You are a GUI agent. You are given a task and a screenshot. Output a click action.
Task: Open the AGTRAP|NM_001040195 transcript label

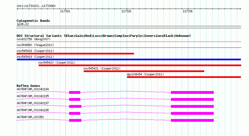(33, 96)
